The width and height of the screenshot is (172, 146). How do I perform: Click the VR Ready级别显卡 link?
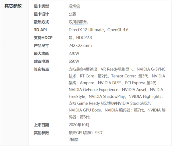(x=117, y=69)
